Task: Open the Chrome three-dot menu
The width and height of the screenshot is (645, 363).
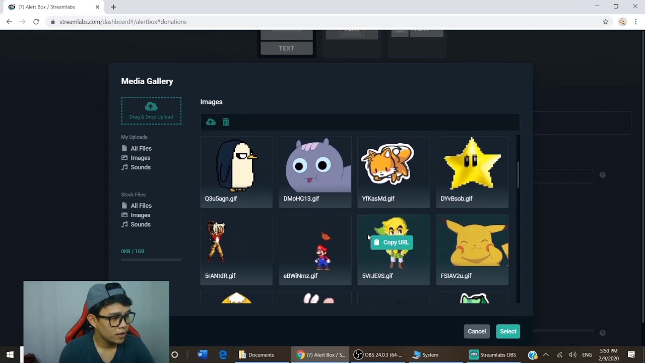Action: click(636, 22)
